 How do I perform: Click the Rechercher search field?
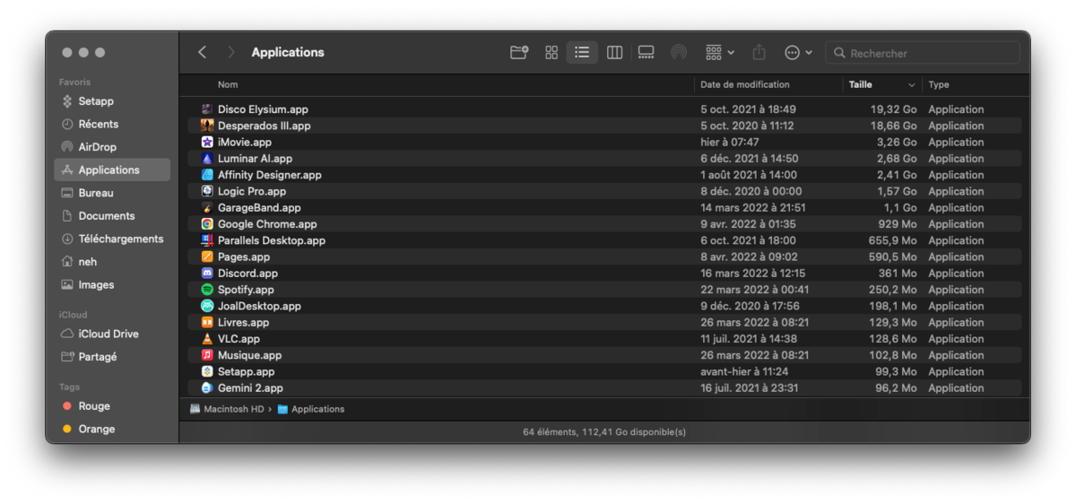pos(923,53)
